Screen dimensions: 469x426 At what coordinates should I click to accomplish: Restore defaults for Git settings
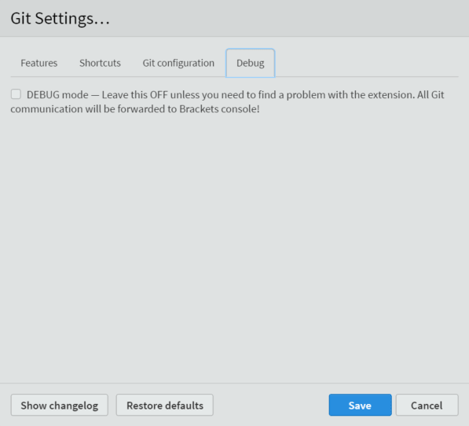click(x=165, y=405)
